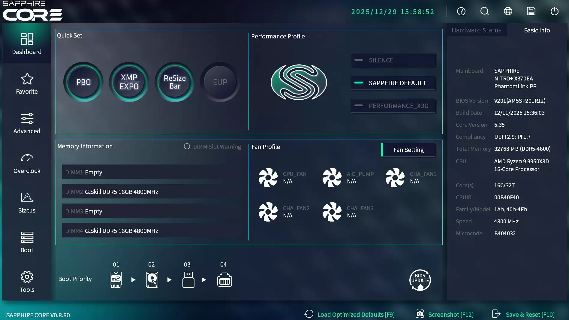Open the Status section
569x320 pixels.
click(x=27, y=203)
